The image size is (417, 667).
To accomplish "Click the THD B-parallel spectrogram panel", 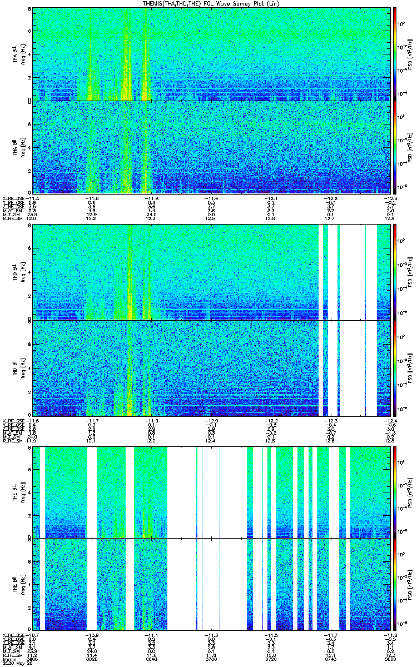I will [x=212, y=368].
